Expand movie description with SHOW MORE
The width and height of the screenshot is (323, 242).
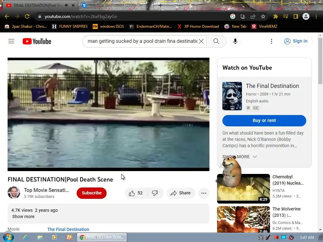tap(240, 157)
